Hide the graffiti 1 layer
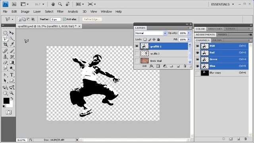This screenshot has width=254, height=143. point(137,46)
